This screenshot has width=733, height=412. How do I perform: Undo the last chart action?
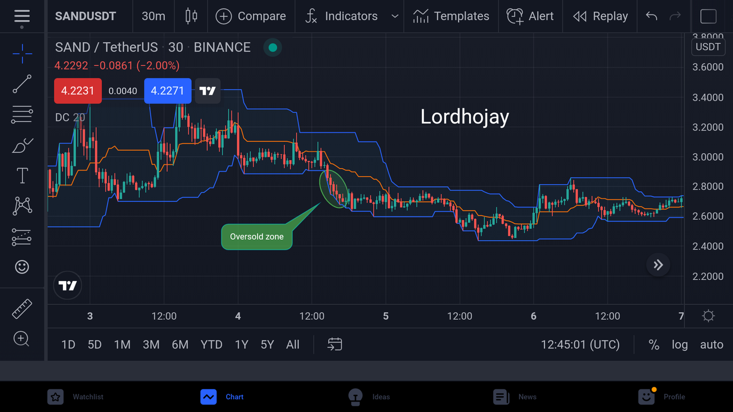point(651,16)
